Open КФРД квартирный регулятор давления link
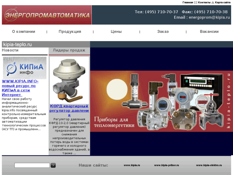Viewport: 233px width, 175px height. coord(69,110)
